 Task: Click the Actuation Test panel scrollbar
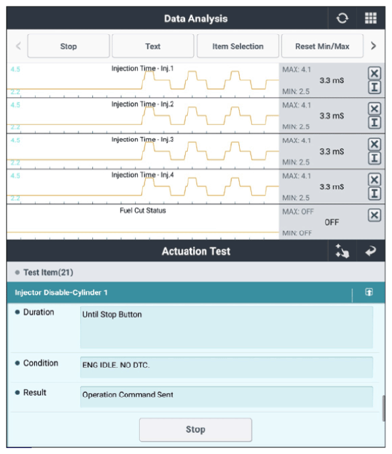pyautogui.click(x=383, y=408)
